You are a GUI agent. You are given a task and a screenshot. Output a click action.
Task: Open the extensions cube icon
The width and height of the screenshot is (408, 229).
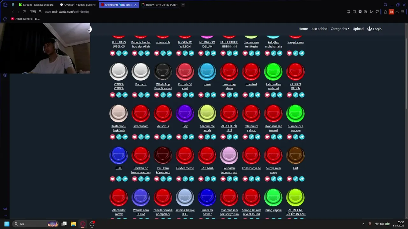385,12
